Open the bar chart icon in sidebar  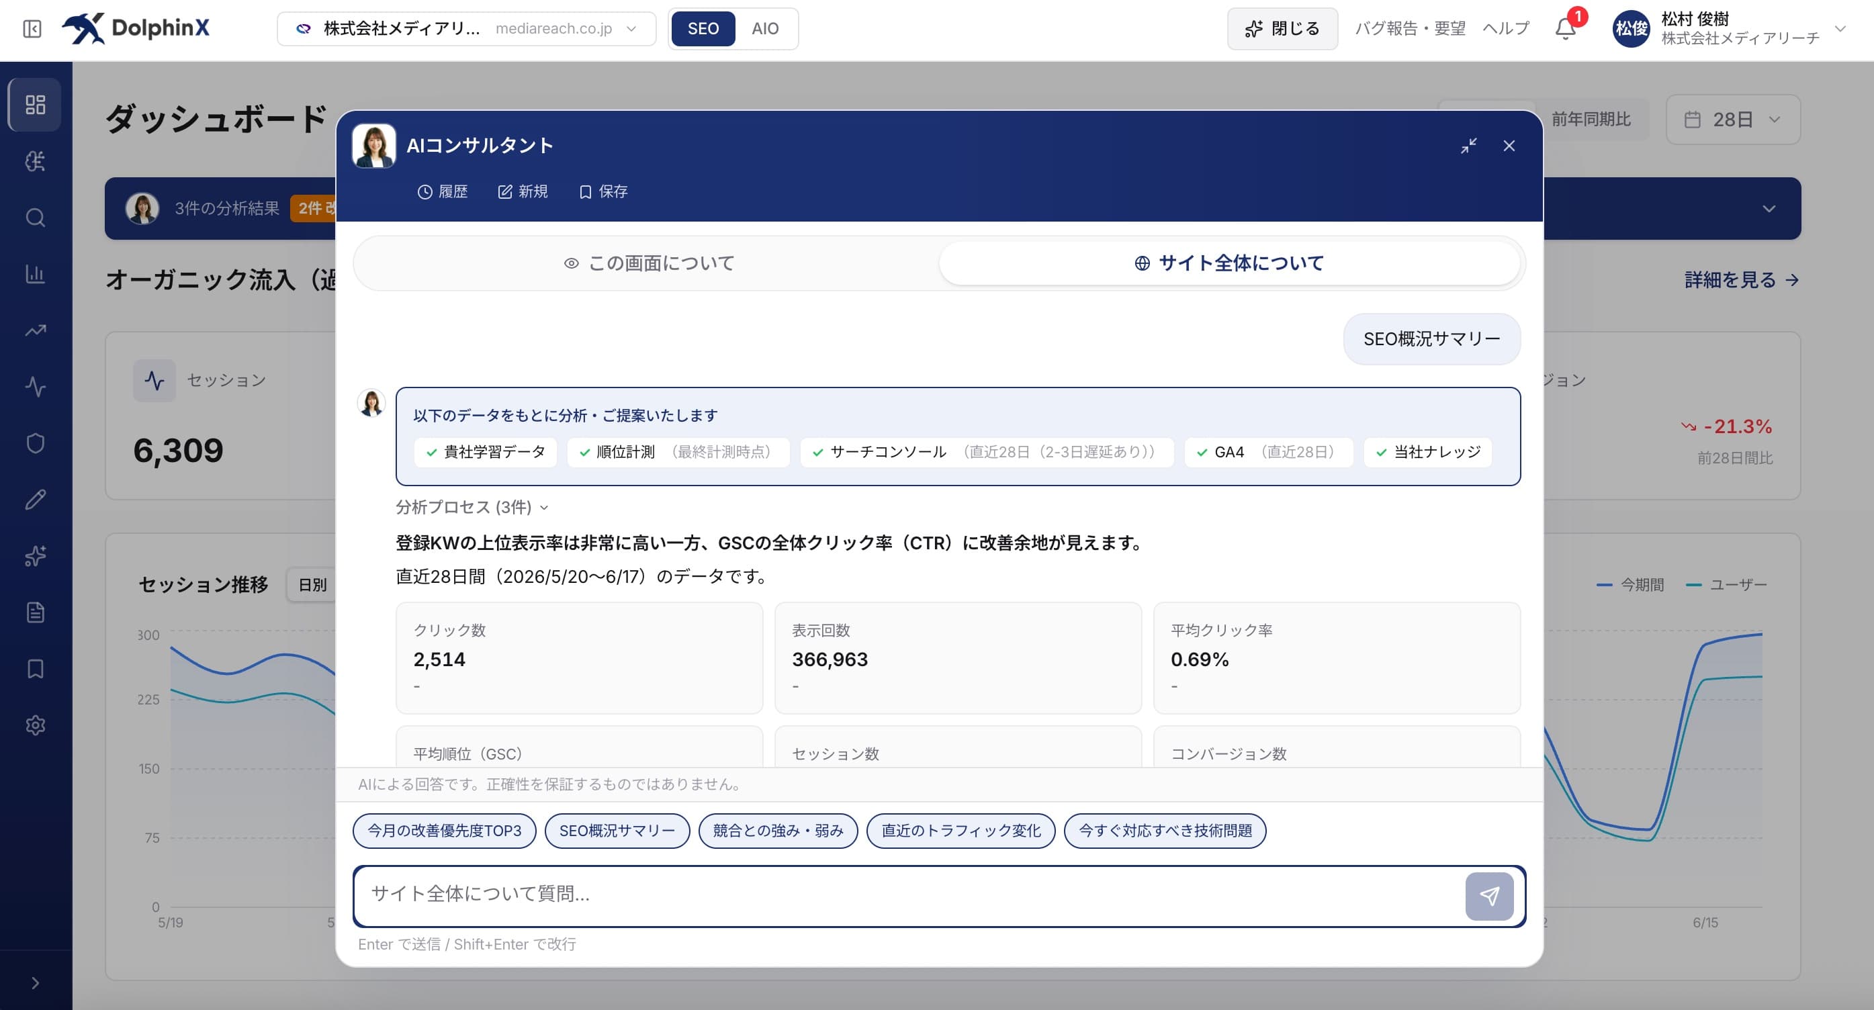35,274
